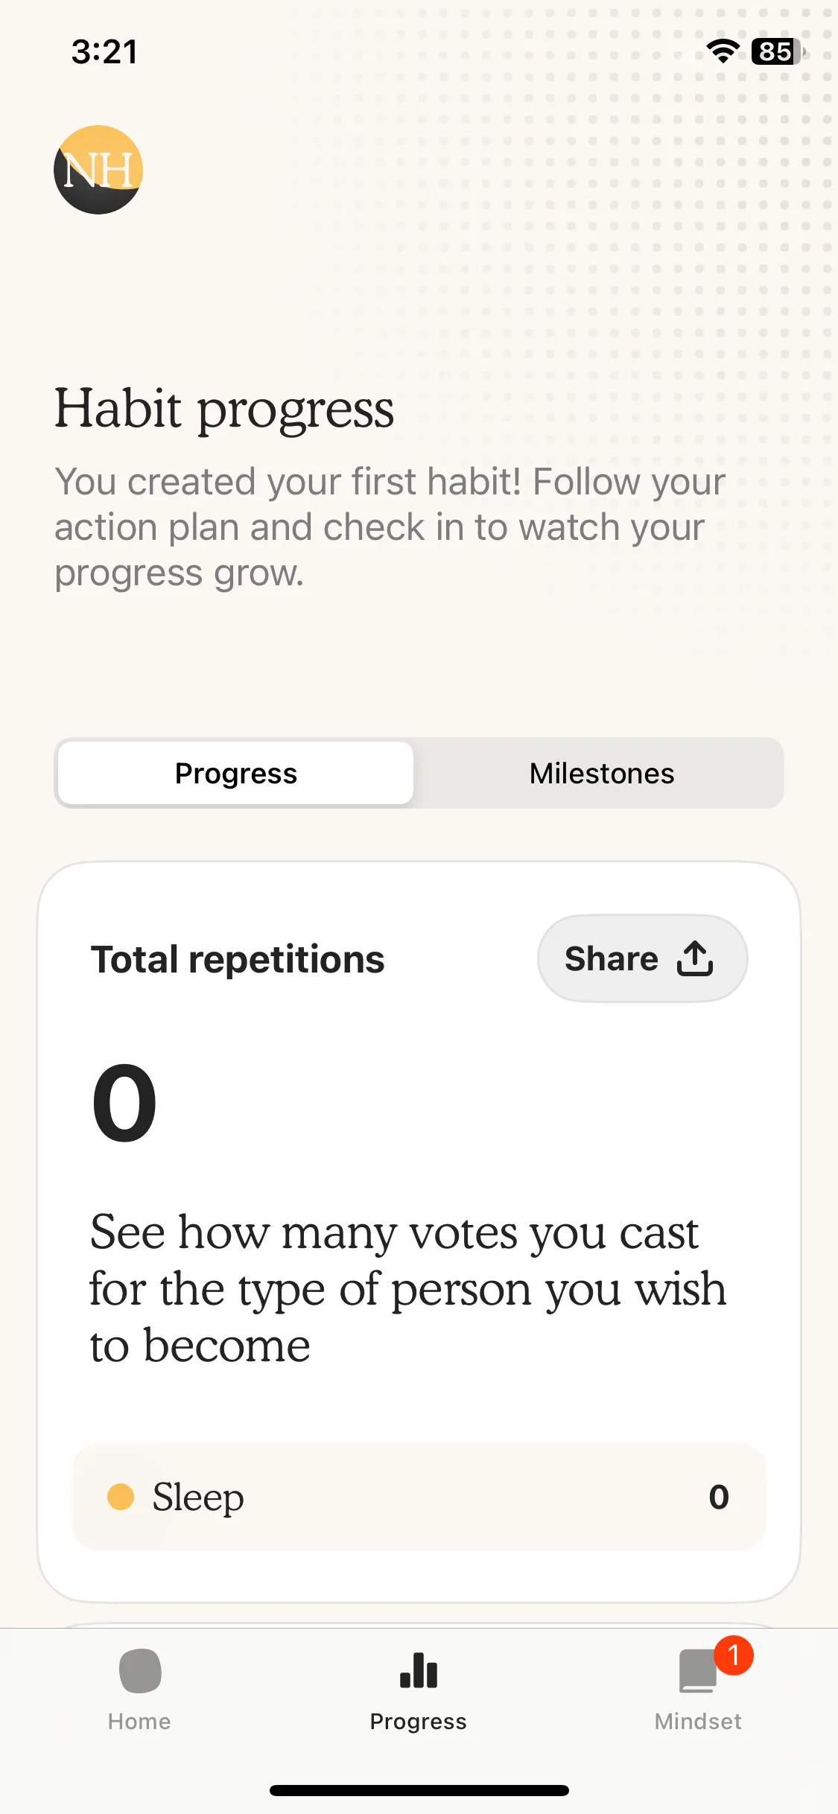Tap the yellow Sleep color dot
838x1814 pixels.
click(121, 1497)
